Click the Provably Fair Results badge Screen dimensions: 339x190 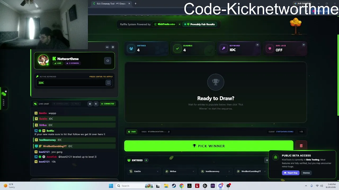point(200,24)
